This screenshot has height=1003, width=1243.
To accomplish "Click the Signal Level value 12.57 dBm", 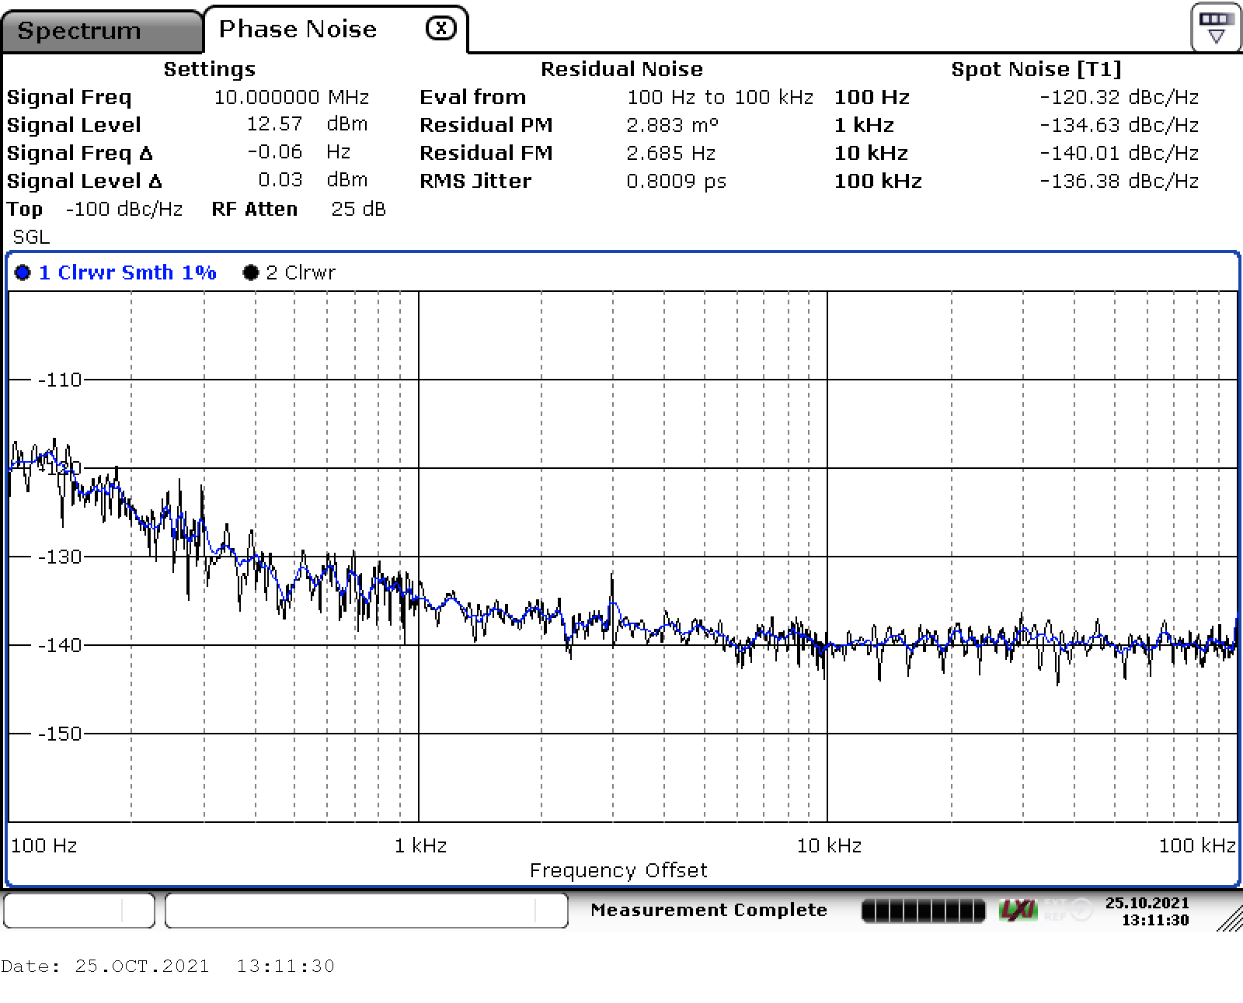I will click(307, 124).
